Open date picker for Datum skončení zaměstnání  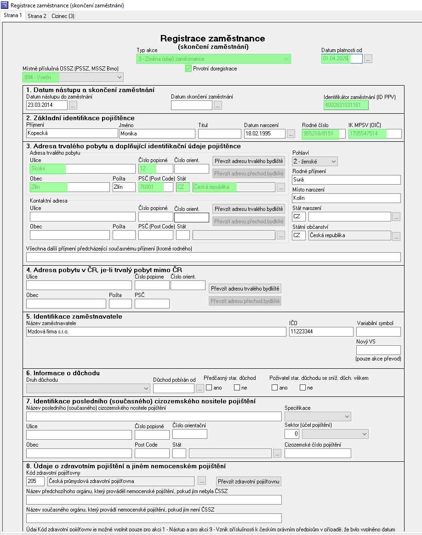pos(218,105)
